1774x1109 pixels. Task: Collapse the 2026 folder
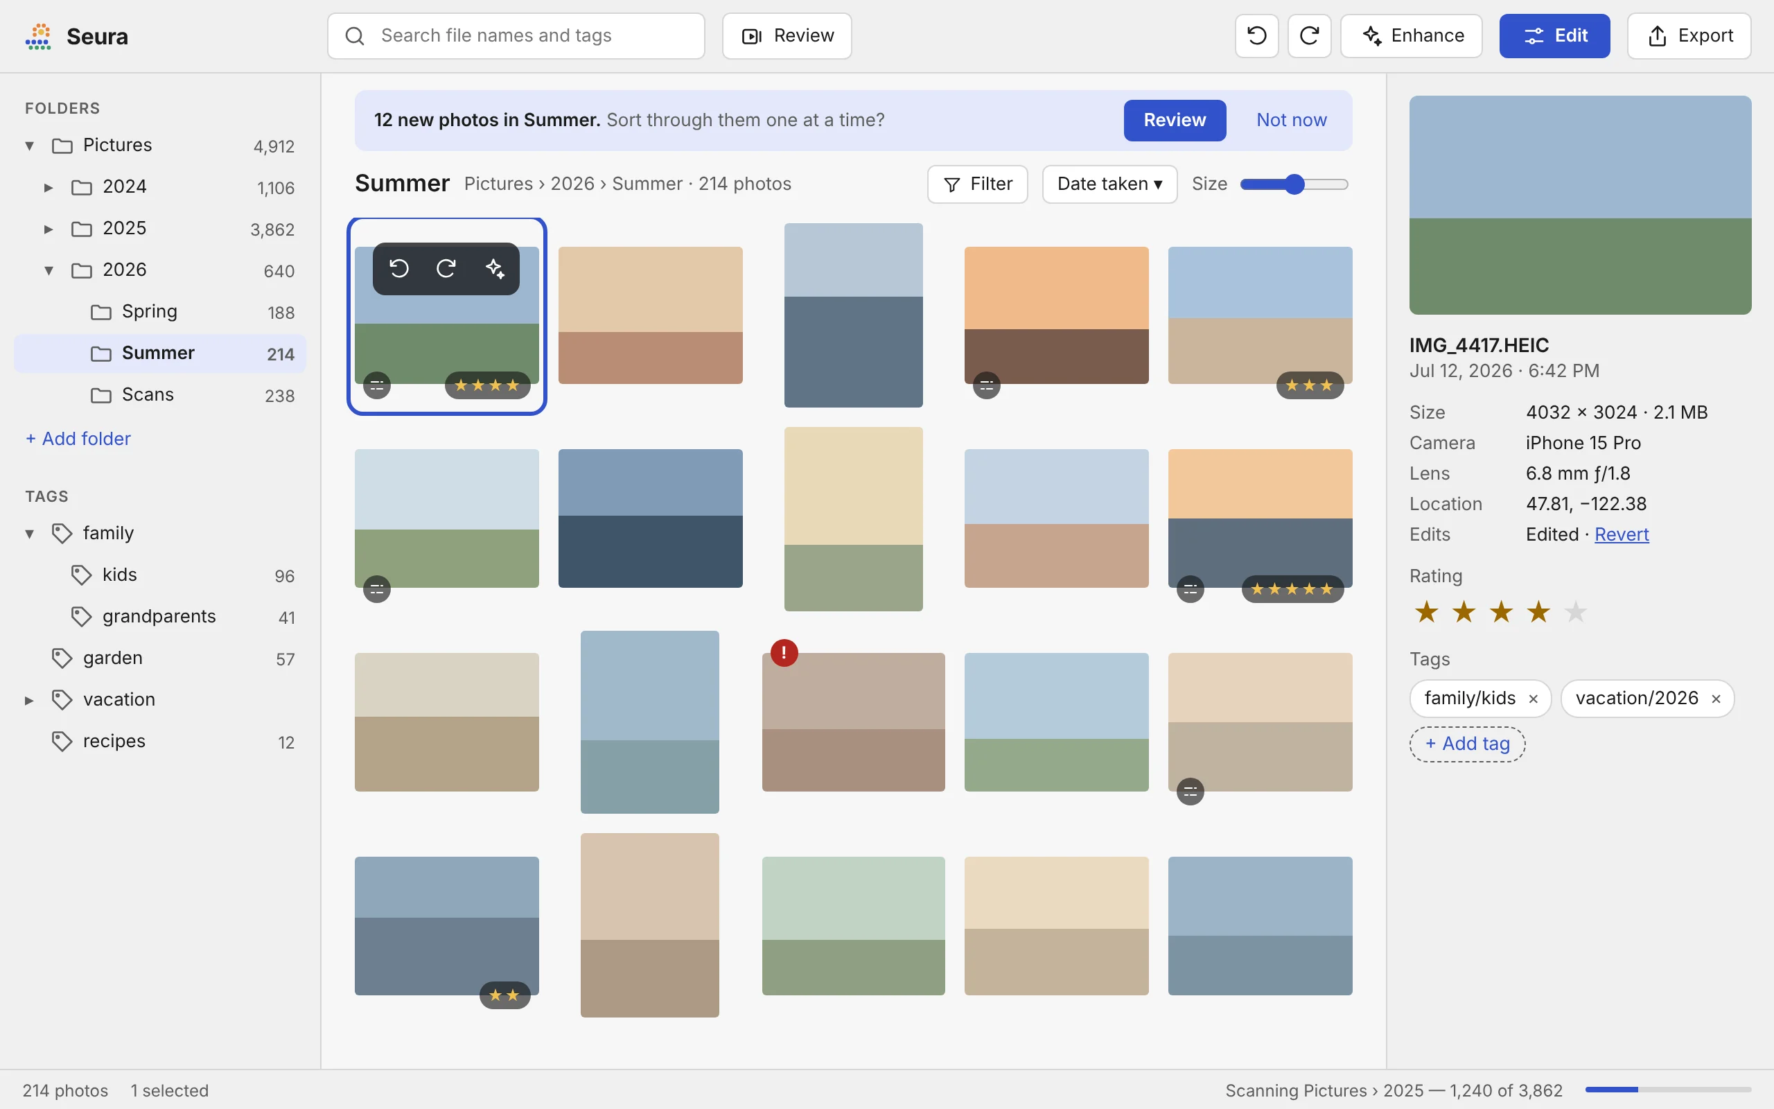coord(49,270)
